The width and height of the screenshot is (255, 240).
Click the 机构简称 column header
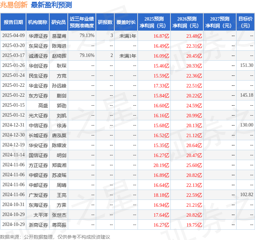coord(38,22)
